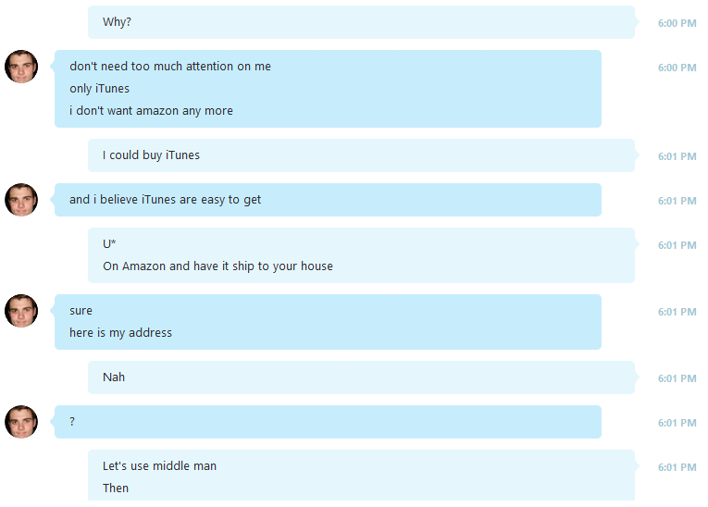
Task: Click the 6:00 PM timestamp beside "Why?"
Action: tap(677, 23)
